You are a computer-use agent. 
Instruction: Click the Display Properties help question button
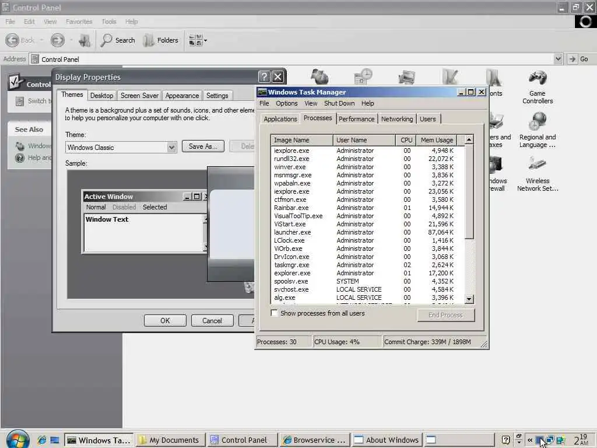pyautogui.click(x=264, y=77)
